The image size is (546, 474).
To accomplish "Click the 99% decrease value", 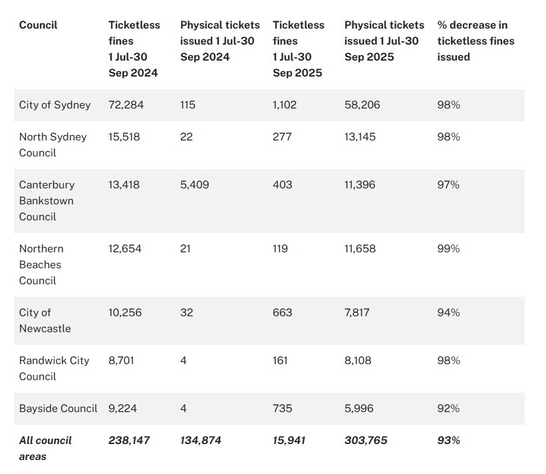I will [448, 248].
